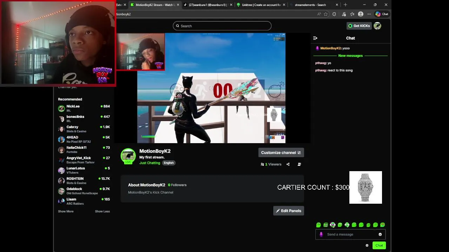Click Show More under Recommended

pyautogui.click(x=66, y=211)
